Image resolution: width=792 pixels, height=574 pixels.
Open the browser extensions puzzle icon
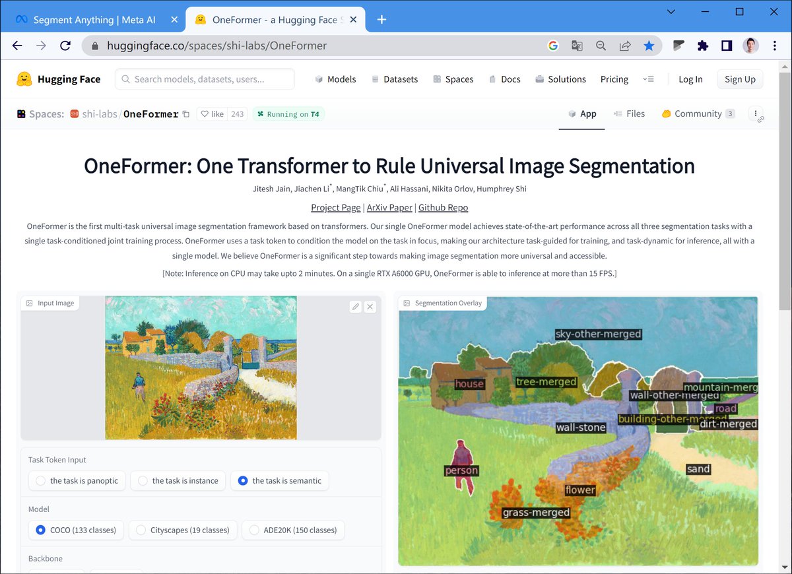pos(703,46)
